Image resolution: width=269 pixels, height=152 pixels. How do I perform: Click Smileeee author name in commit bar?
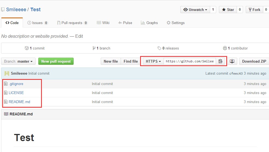(x=19, y=73)
